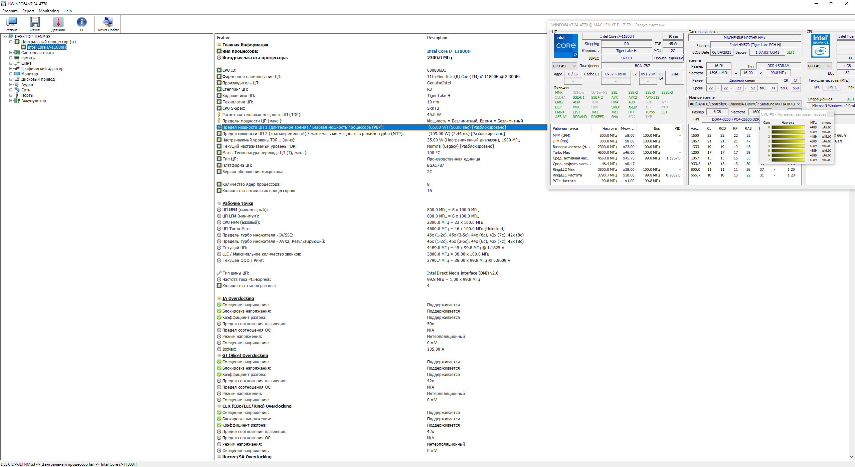This screenshot has width=855, height=467.
Task: Open the GPU #0 selector dropdown
Action: click(x=819, y=66)
